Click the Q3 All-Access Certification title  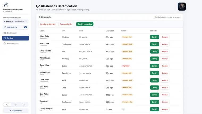tap(57, 6)
